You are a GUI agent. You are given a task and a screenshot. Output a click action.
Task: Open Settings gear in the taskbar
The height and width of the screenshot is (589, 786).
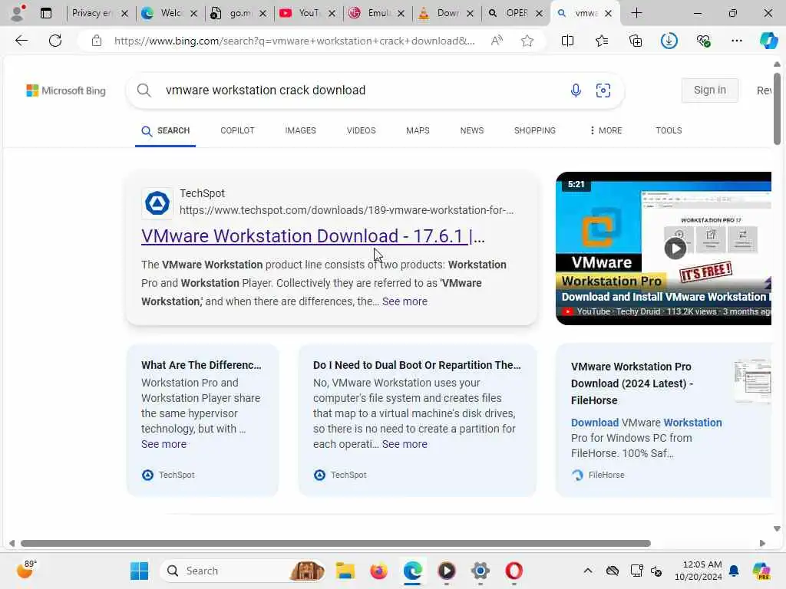click(480, 571)
